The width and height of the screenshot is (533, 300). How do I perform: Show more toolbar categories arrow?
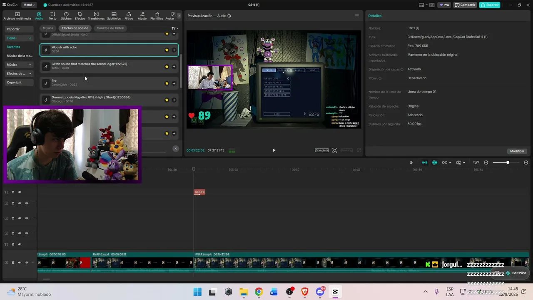179,16
